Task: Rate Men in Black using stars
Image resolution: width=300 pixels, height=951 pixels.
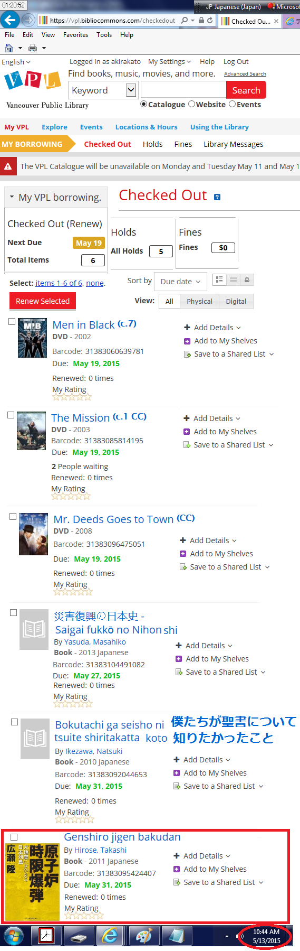Action: pyautogui.click(x=72, y=397)
